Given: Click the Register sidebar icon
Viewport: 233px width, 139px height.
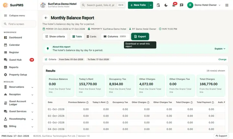Looking at the screenshot, I should coord(6,52).
